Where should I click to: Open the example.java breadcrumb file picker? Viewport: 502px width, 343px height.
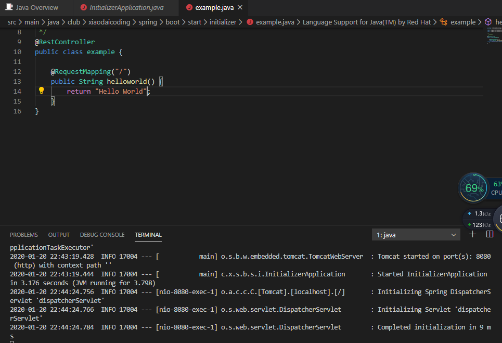[x=275, y=22]
